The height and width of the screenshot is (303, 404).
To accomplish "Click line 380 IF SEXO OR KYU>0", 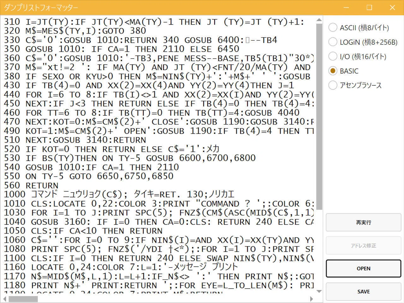I will (157, 76).
